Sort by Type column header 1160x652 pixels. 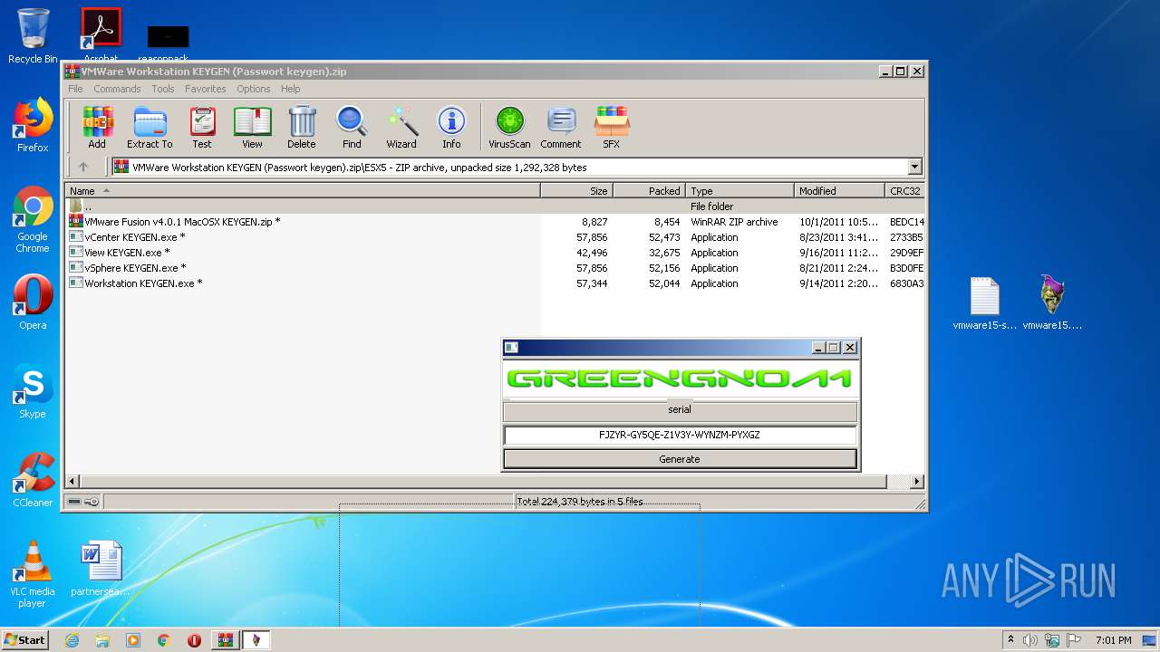[739, 190]
